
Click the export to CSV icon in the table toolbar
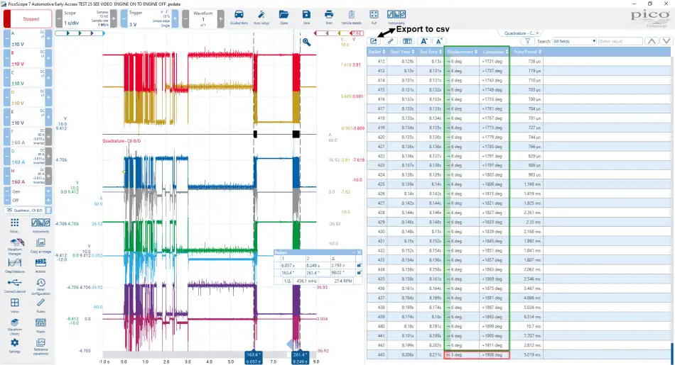click(x=374, y=41)
